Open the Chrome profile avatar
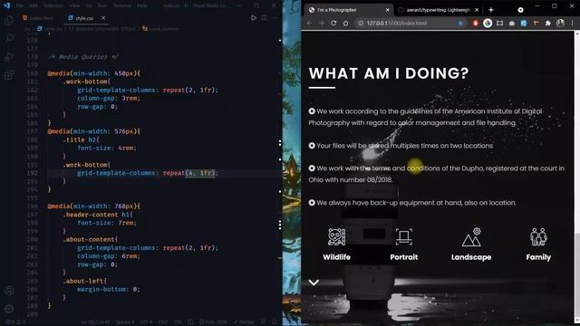Image resolution: width=580 pixels, height=326 pixels. (x=560, y=23)
